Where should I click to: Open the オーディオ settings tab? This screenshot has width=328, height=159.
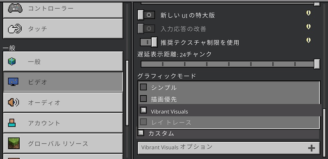pyautogui.click(x=63, y=102)
